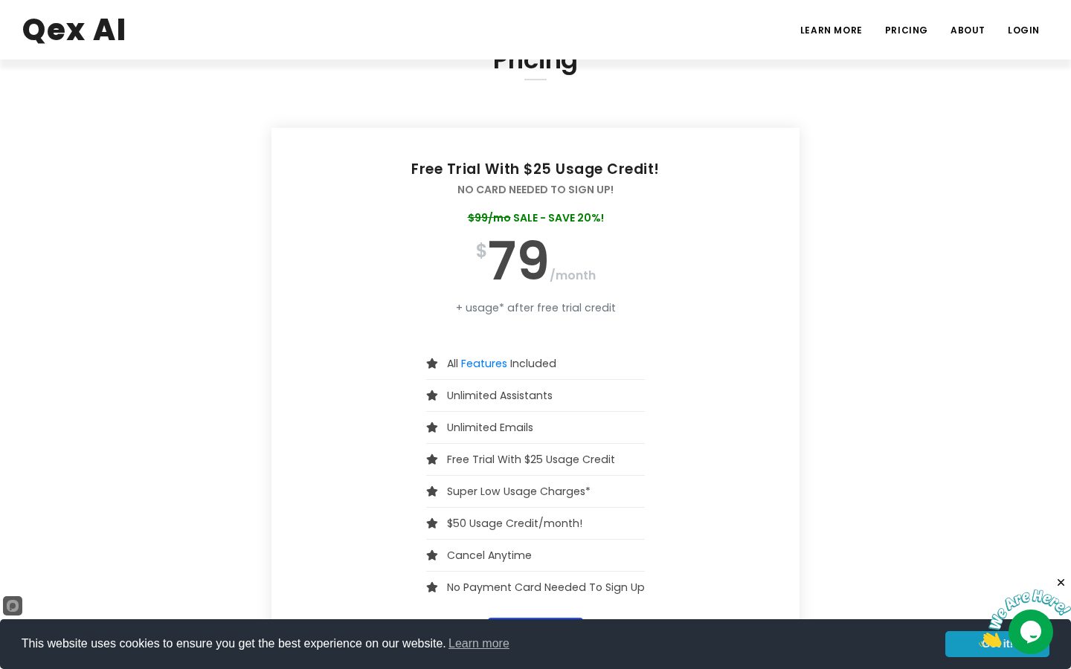Click the Free Trial With $25 Usage Credit! heading
This screenshot has width=1071, height=669.
535,169
